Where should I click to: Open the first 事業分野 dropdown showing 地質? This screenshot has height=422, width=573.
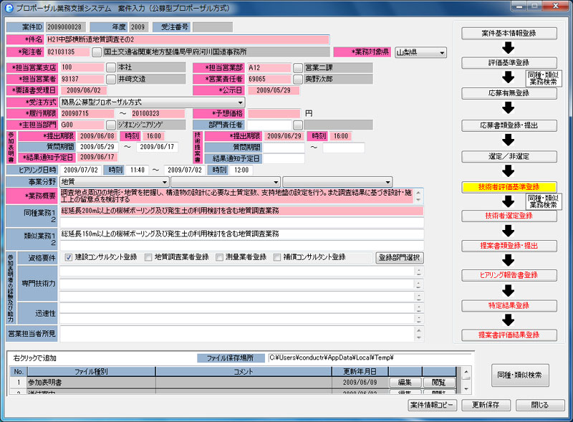click(164, 182)
